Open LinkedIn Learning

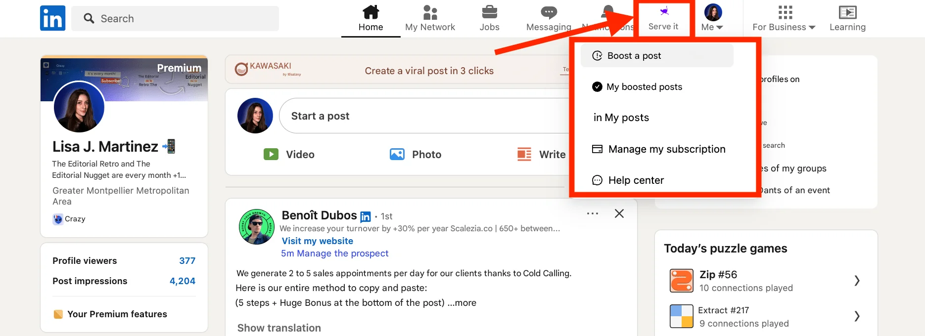(847, 18)
